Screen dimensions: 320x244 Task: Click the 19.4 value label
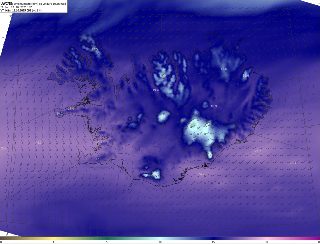pyautogui.click(x=155, y=90)
